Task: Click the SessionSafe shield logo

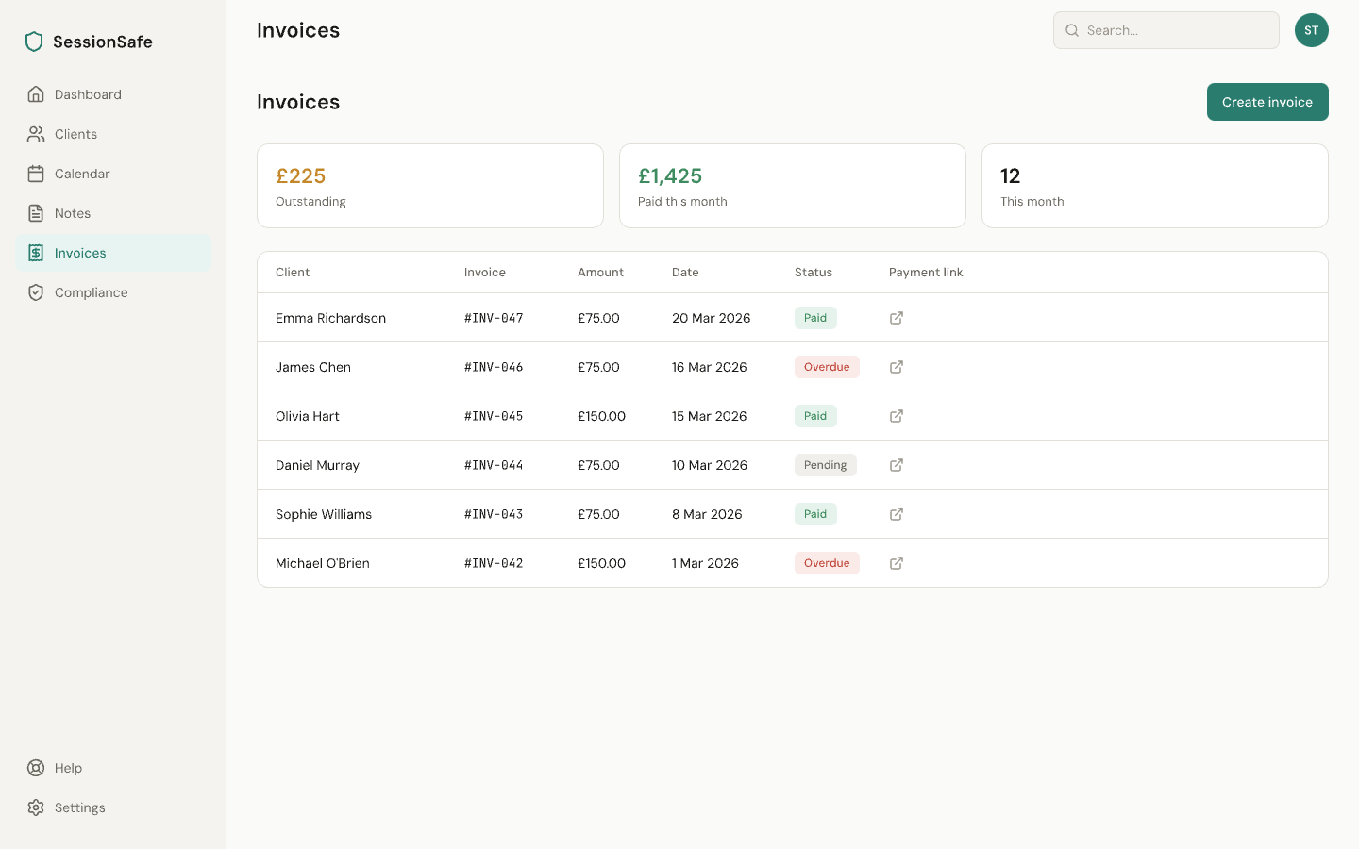Action: [34, 42]
